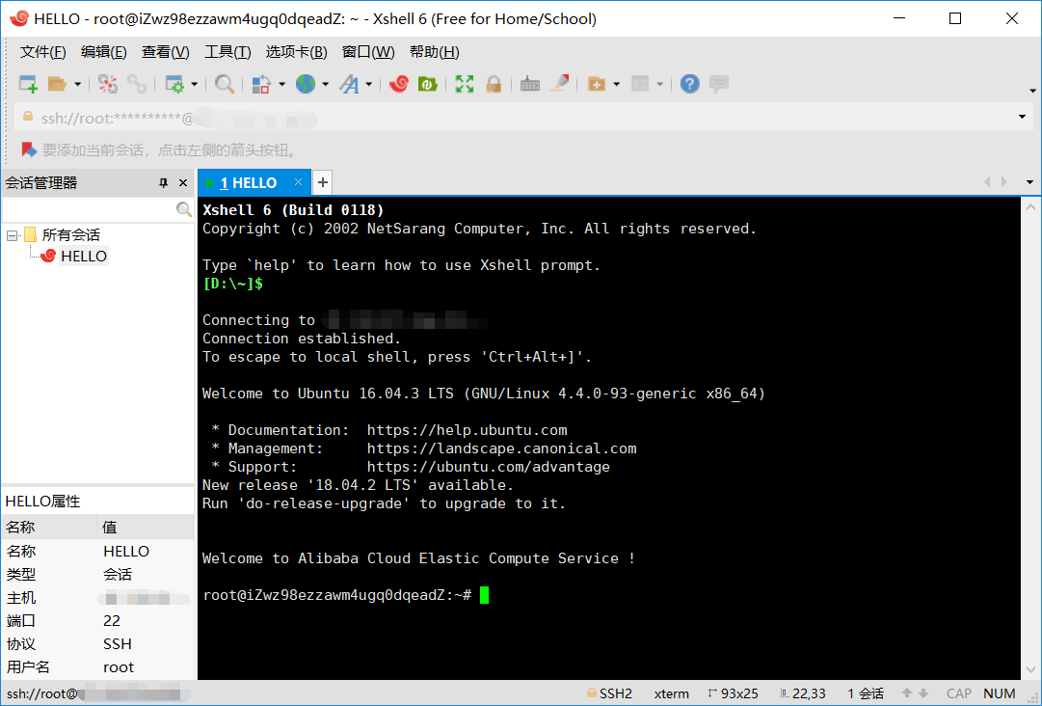Expand the address bar dropdown arrow
Screen dimensions: 1042x706
pyautogui.click(x=1022, y=117)
